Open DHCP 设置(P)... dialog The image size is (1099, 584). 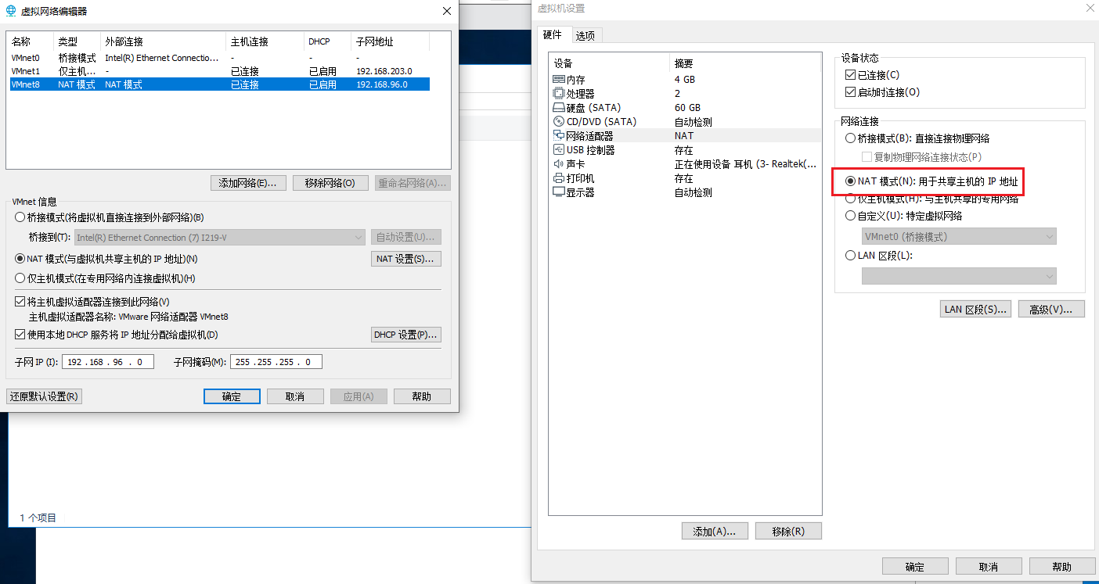point(406,335)
